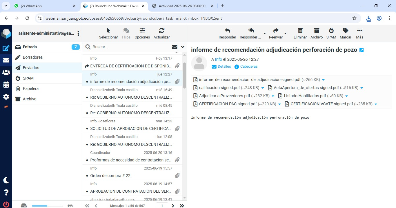Click the storage quota usage bar
The height and width of the screenshot is (208, 396).
click(47, 206)
